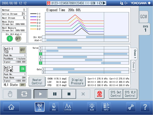Open the CHROM. chromatogram icon
The image size is (153, 115).
68,107
